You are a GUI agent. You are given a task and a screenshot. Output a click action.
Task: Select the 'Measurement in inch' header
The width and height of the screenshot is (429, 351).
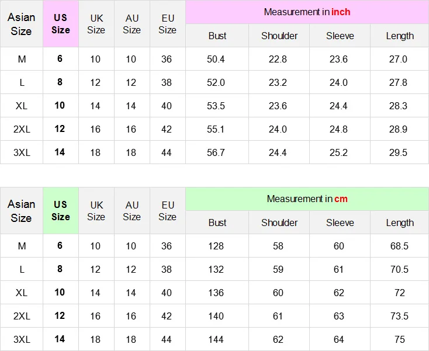pos(307,12)
